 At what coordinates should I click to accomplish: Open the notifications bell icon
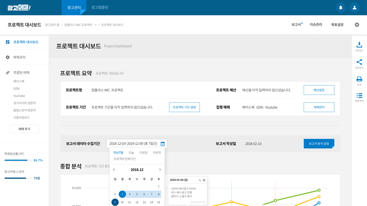(341, 8)
